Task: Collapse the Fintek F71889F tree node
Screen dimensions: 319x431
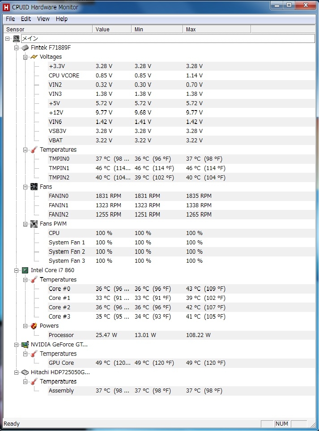Action: point(17,47)
